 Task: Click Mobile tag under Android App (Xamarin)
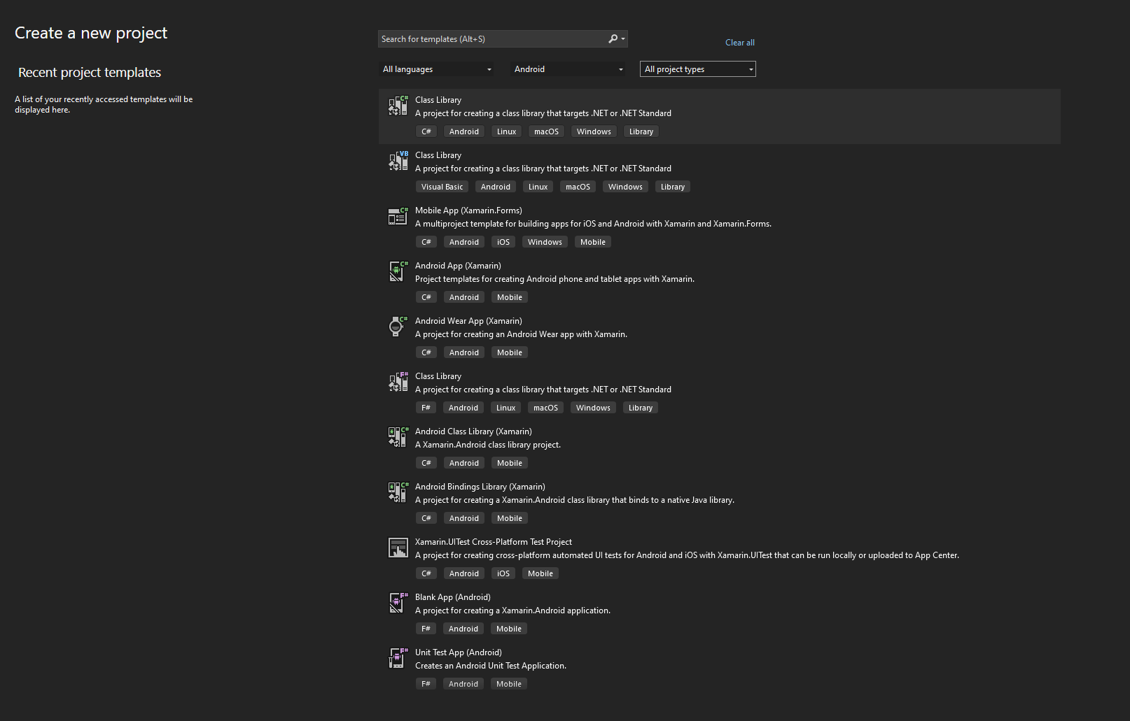510,297
